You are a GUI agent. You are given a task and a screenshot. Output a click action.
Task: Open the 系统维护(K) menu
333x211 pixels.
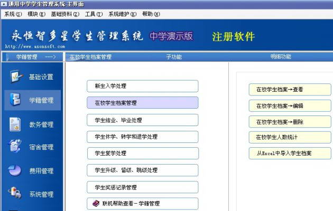coord(122,14)
